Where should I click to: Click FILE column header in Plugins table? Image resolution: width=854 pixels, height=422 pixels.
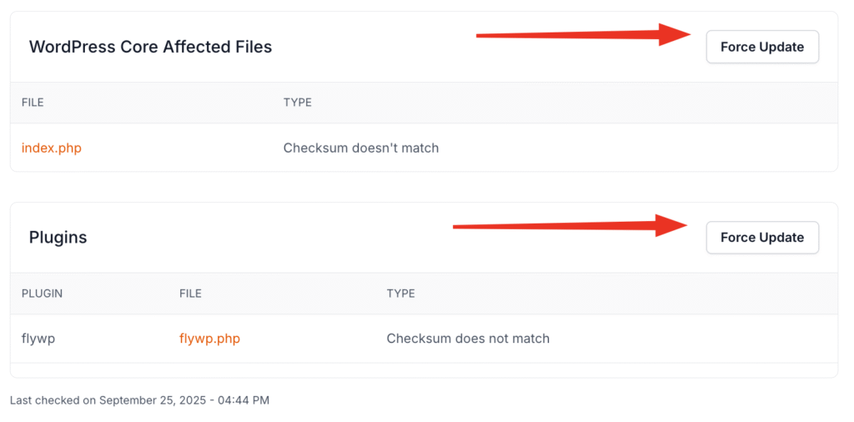[x=190, y=294]
